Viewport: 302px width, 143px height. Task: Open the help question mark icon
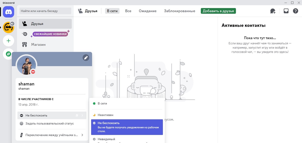295,11
